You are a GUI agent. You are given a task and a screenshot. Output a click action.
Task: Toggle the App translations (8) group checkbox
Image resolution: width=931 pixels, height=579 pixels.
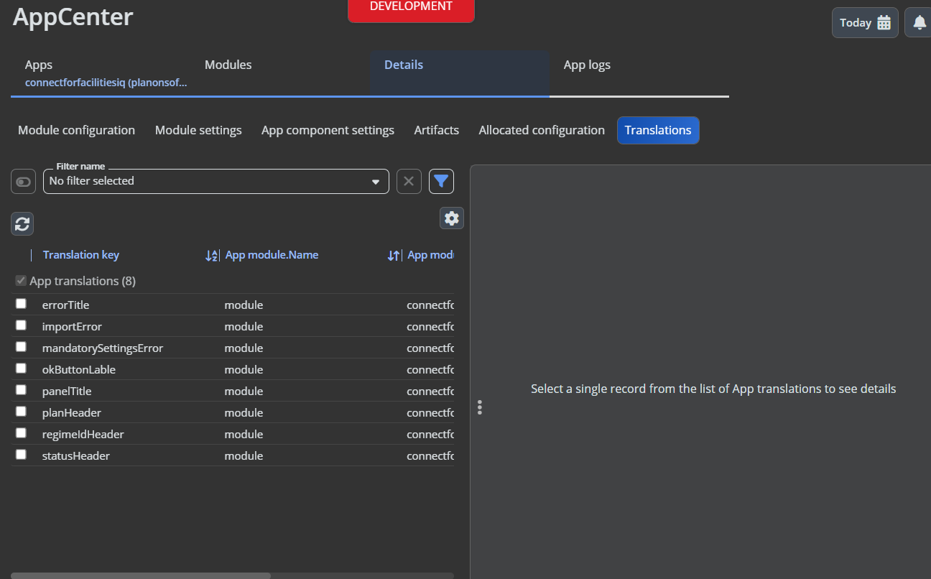(21, 281)
